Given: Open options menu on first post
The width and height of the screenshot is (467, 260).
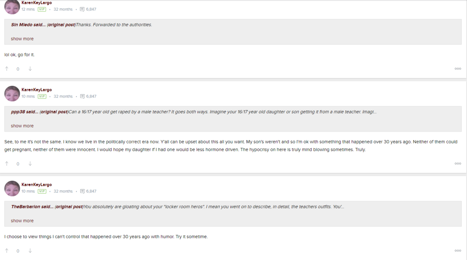Looking at the screenshot, I should (x=458, y=69).
